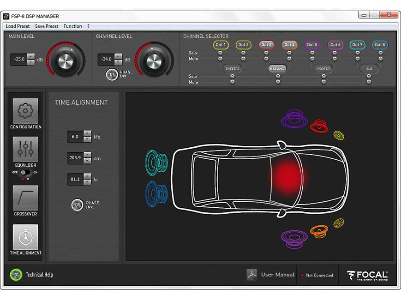Image resolution: width=401 pixels, height=301 pixels.
Task: Click the Main Level volume knob
Action: [66, 60]
